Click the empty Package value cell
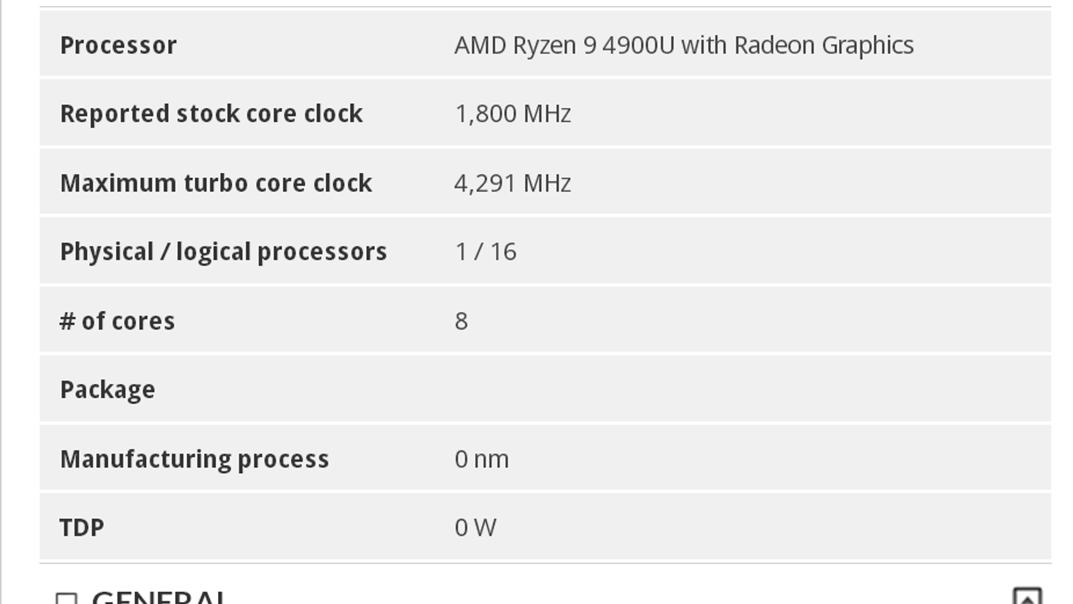This screenshot has width=1073, height=604. pos(738,390)
